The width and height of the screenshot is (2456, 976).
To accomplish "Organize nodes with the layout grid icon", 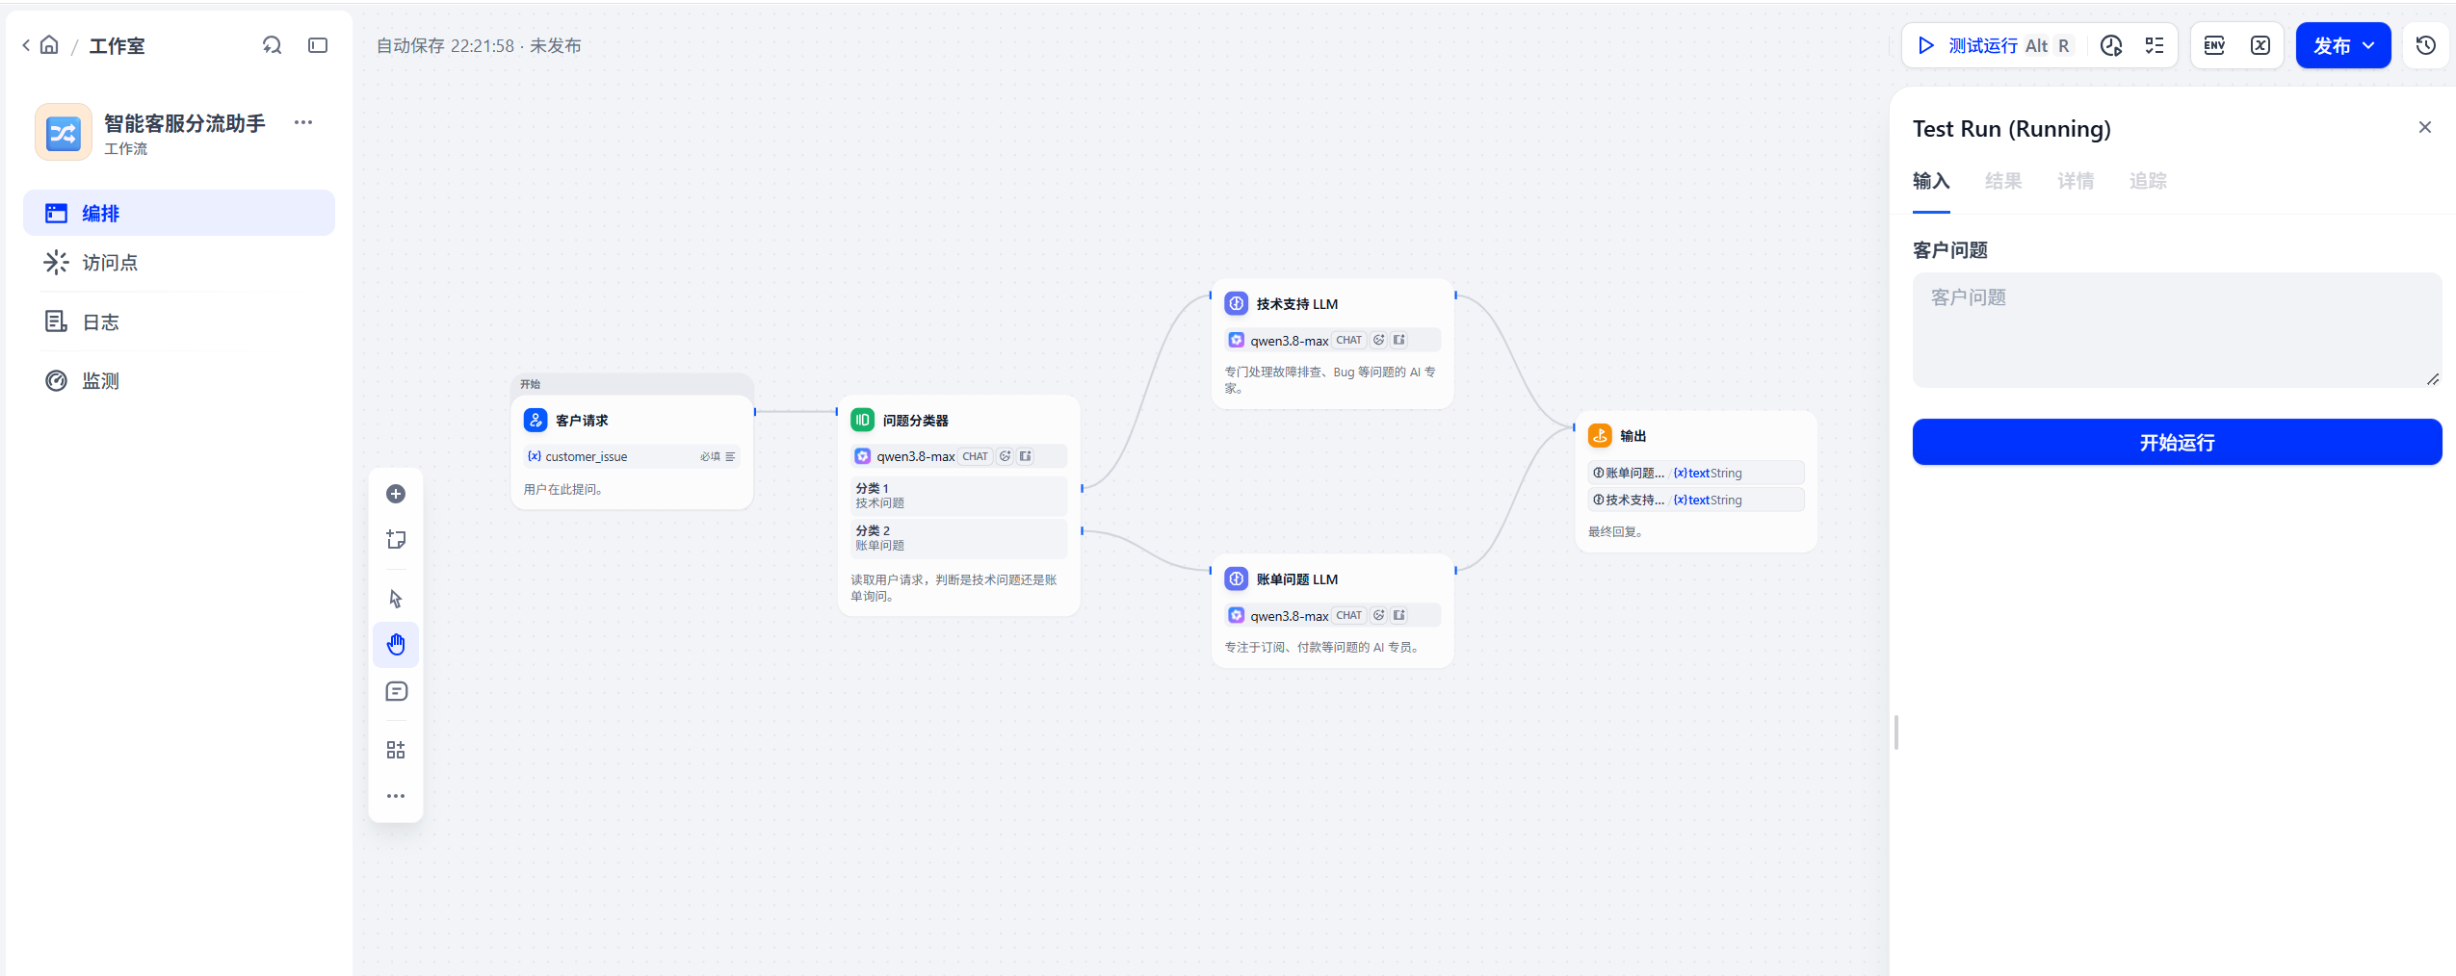I will [x=396, y=750].
